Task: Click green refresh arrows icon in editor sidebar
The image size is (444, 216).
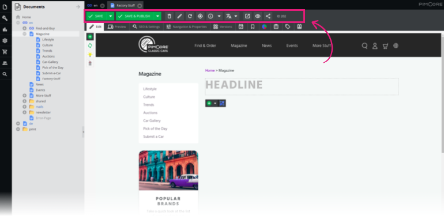Action: click(90, 46)
